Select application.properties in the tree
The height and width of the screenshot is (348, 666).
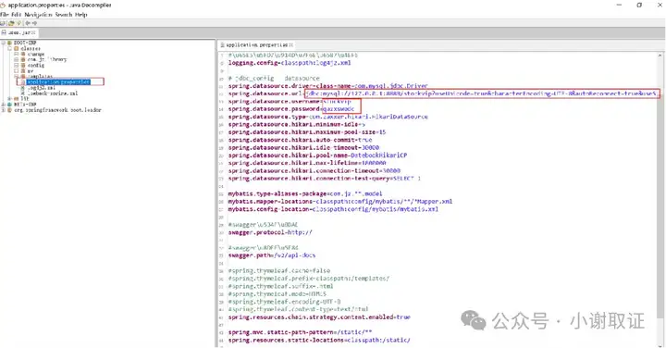point(58,81)
